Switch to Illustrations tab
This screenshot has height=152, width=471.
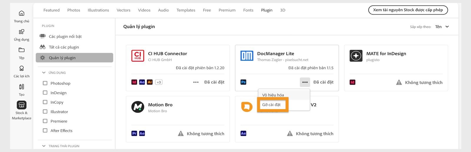[98, 10]
